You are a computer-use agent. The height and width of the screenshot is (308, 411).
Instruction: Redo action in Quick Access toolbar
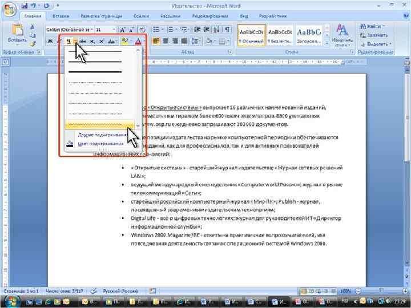(x=46, y=6)
